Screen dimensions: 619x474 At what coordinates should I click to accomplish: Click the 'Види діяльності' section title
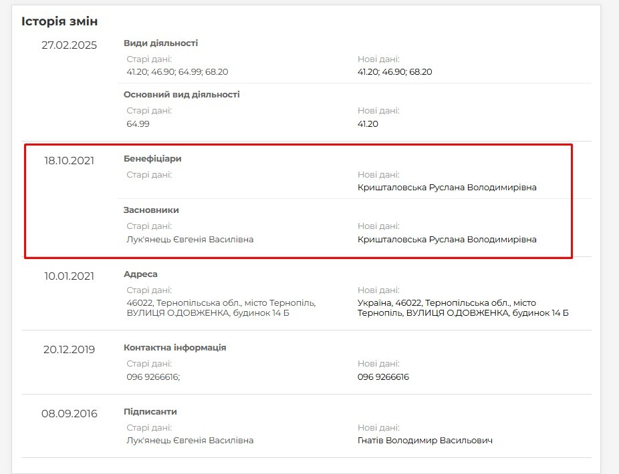point(160,43)
